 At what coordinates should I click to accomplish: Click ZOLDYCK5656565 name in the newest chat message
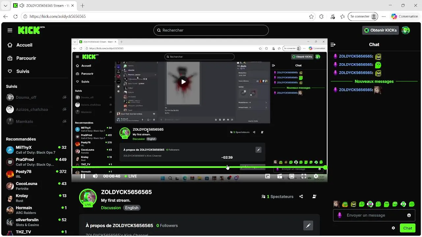point(355,90)
